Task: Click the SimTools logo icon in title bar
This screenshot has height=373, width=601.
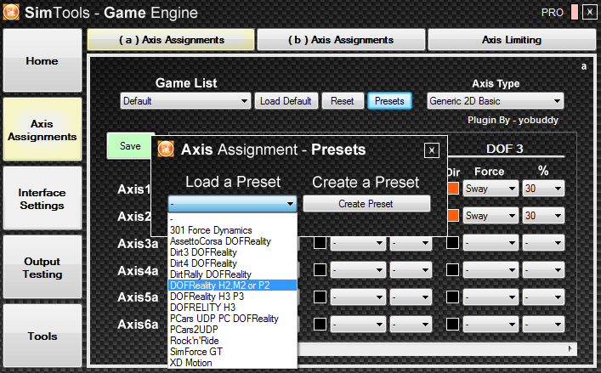Action: click(x=11, y=12)
